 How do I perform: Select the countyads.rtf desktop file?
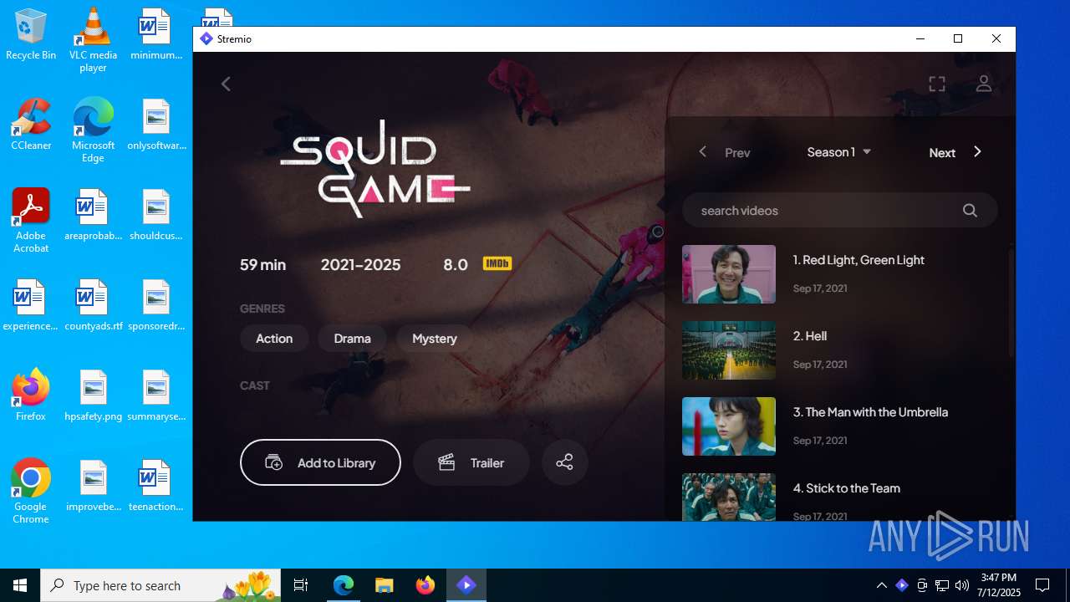(93, 305)
